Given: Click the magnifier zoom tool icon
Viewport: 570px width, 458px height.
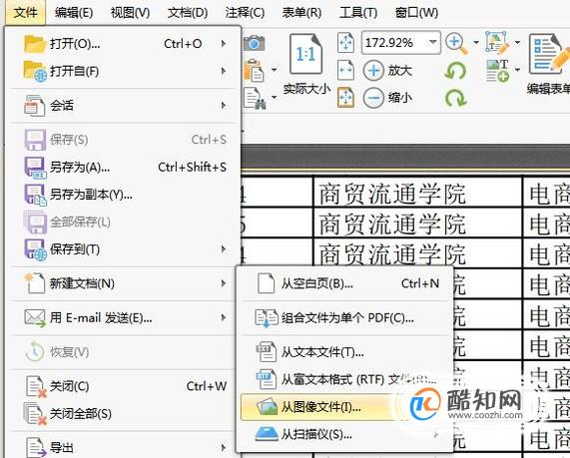Looking at the screenshot, I should (456, 44).
